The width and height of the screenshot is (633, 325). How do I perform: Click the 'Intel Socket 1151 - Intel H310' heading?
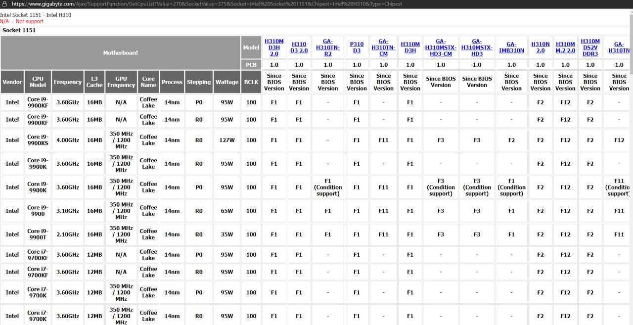36,15
